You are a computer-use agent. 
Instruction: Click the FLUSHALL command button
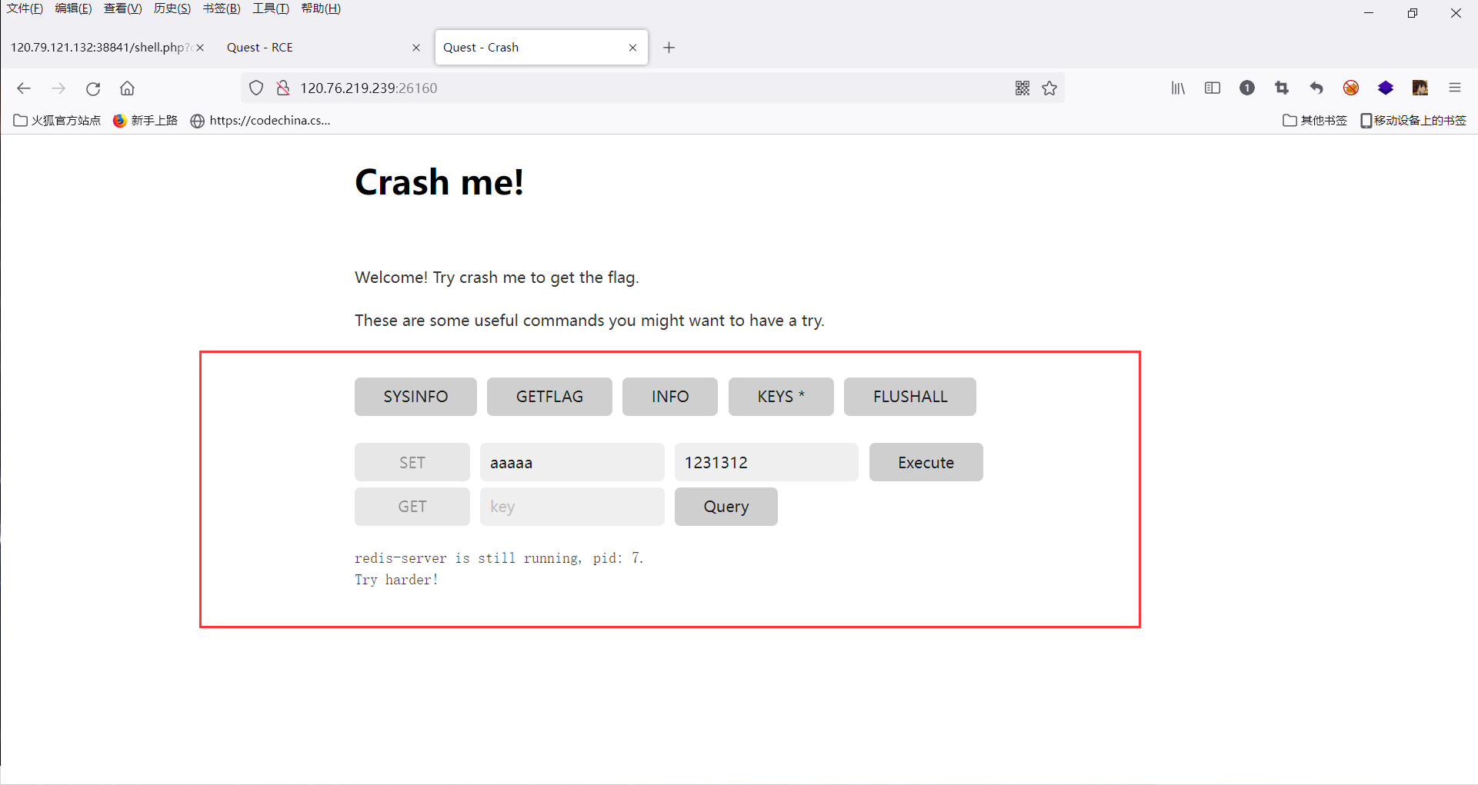pyautogui.click(x=910, y=397)
